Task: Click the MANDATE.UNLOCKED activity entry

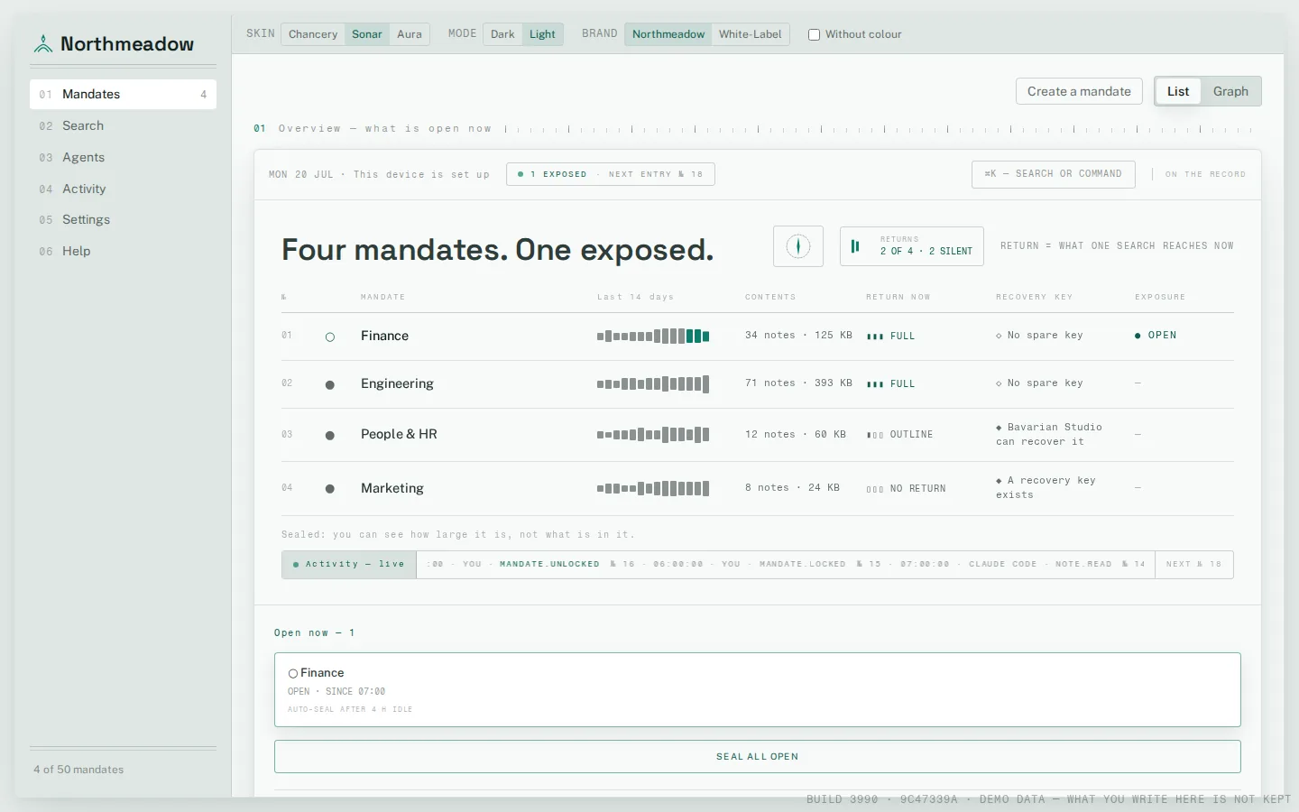Action: point(549,564)
